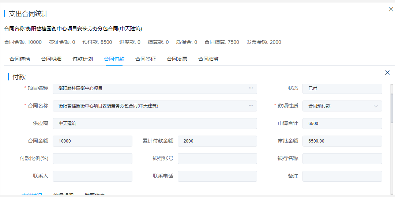Open the 合同发票 tab

[177, 59]
